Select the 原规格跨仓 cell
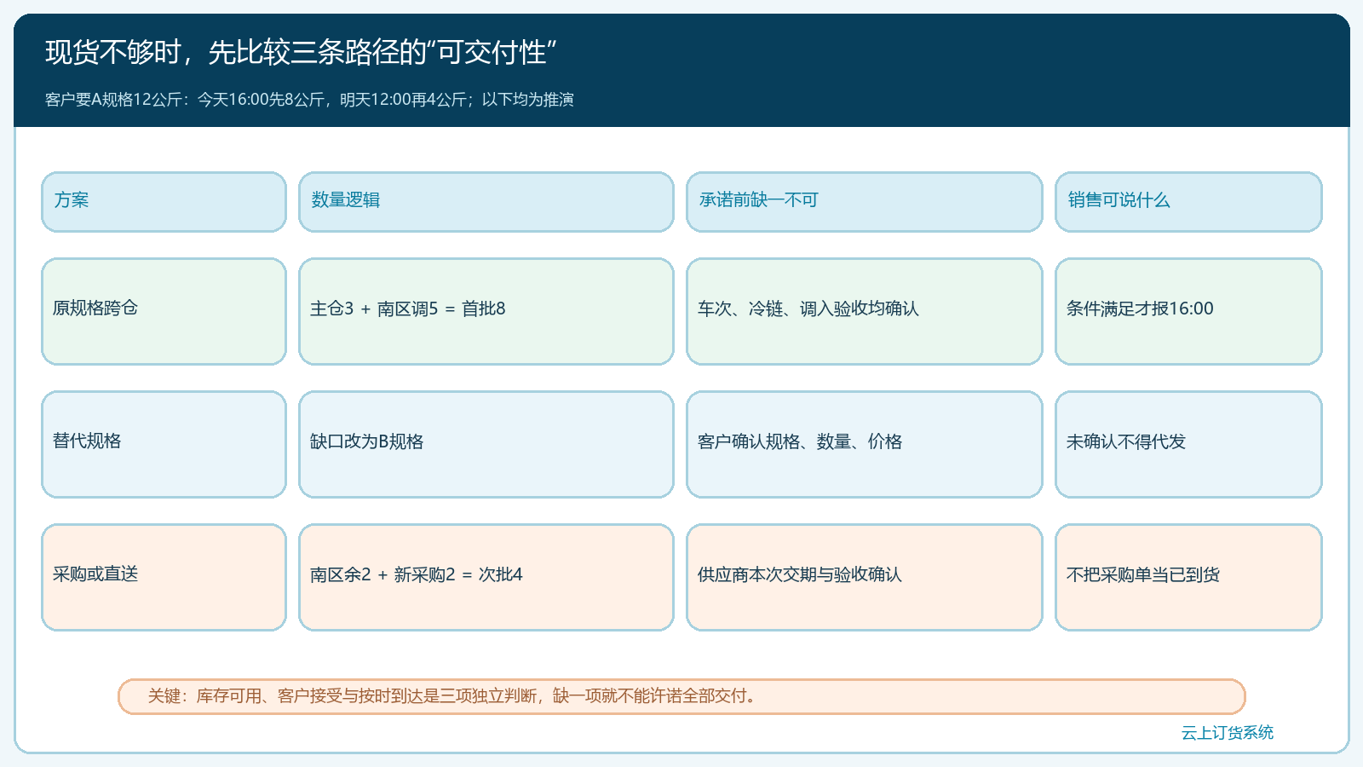 [164, 312]
